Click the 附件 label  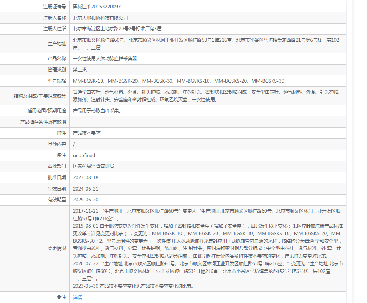pos(61,133)
